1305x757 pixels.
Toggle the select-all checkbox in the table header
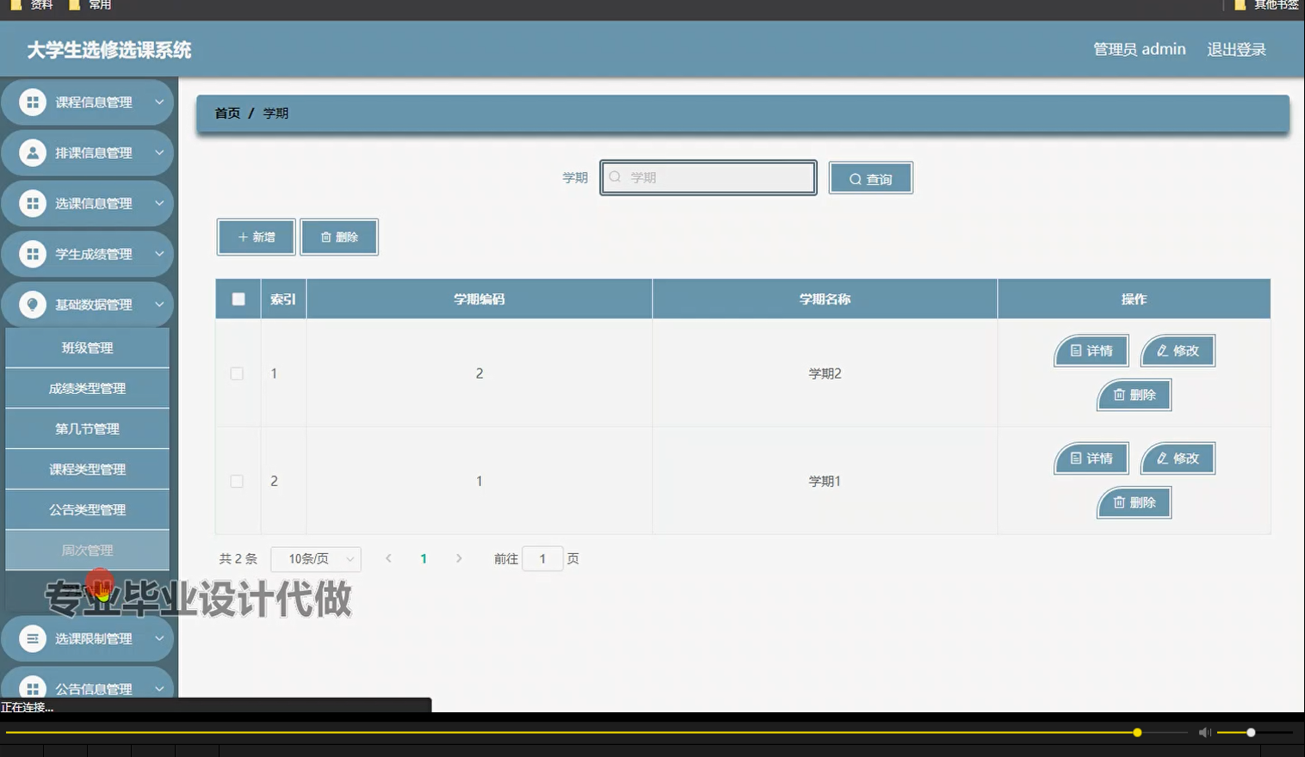point(238,299)
